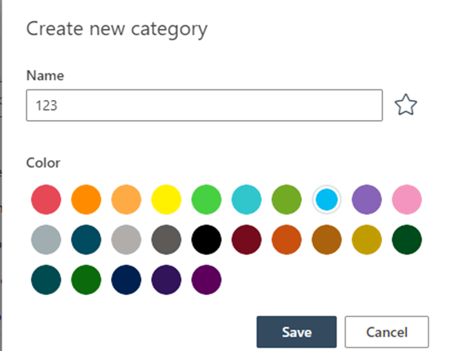Select the dark charcoal gray swatch
The width and height of the screenshot is (452, 351).
pyautogui.click(x=167, y=240)
